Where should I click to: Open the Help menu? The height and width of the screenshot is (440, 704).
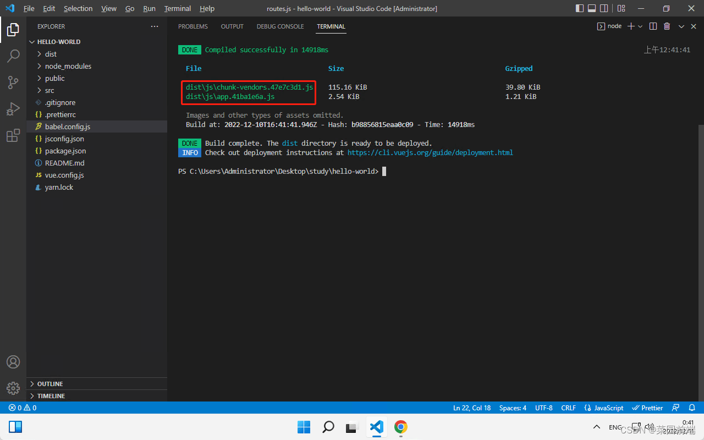207,8
